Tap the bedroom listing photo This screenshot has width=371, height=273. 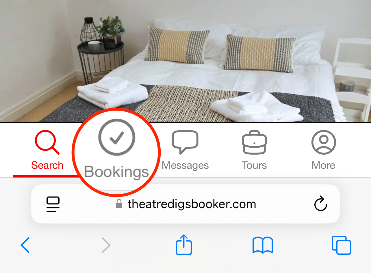pyautogui.click(x=185, y=61)
